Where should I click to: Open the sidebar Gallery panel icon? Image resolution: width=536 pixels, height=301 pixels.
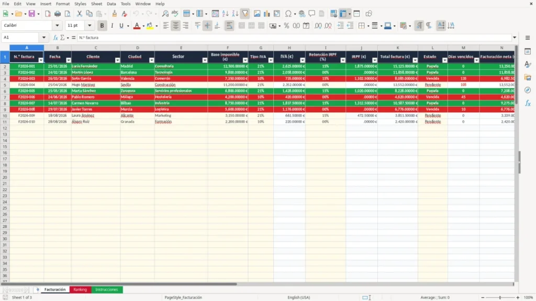coord(528,77)
